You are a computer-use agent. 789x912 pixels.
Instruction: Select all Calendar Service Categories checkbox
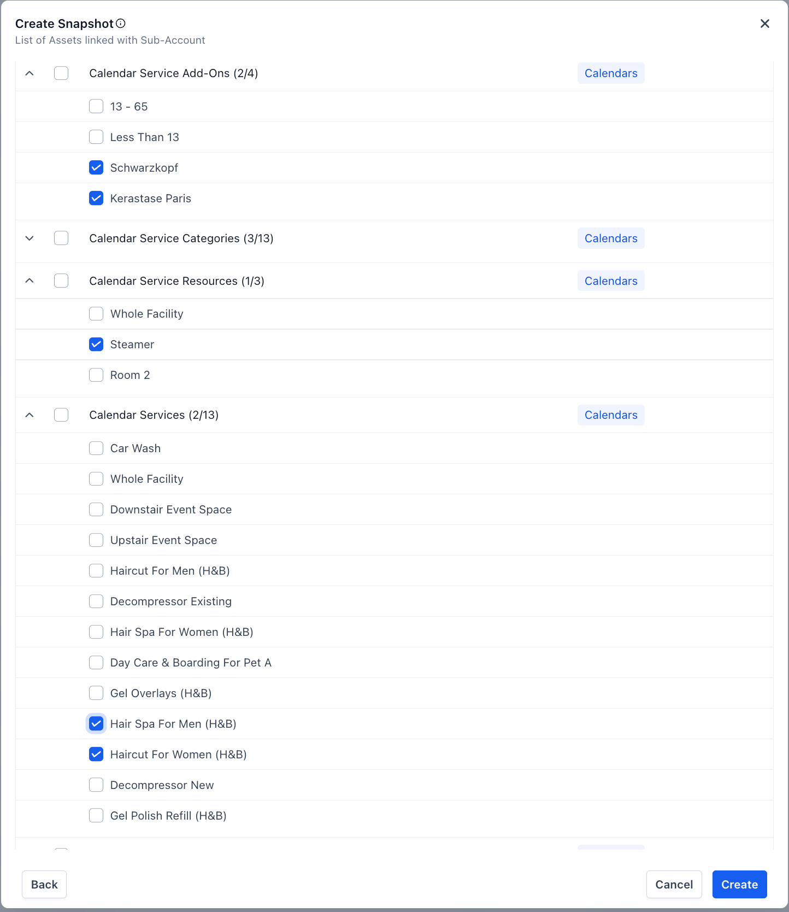61,238
